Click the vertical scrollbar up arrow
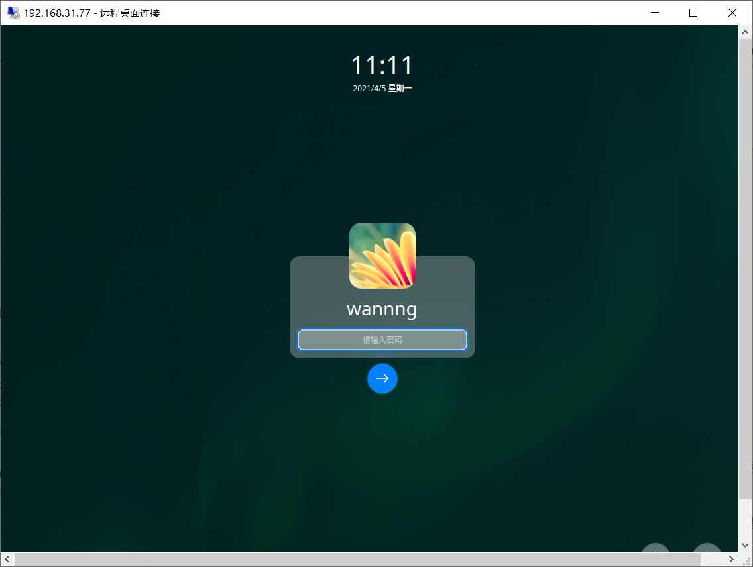The height and width of the screenshot is (567, 753). 745,32
